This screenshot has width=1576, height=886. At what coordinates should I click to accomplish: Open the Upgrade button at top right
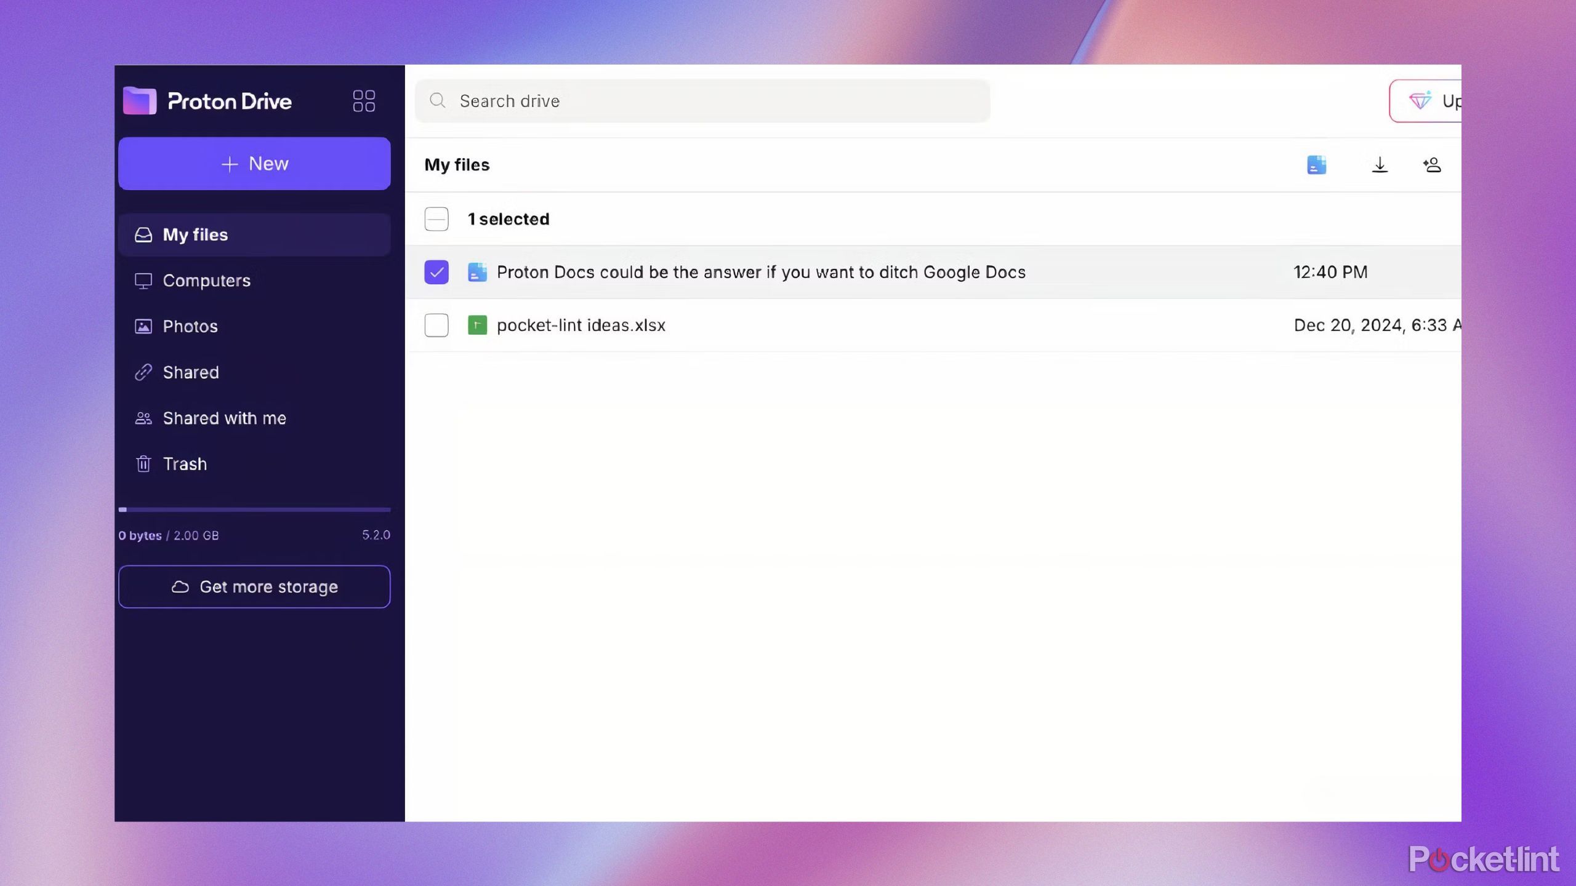point(1429,100)
